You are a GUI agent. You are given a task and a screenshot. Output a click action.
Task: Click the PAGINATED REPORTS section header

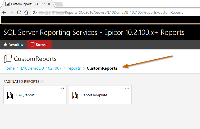(x=24, y=82)
